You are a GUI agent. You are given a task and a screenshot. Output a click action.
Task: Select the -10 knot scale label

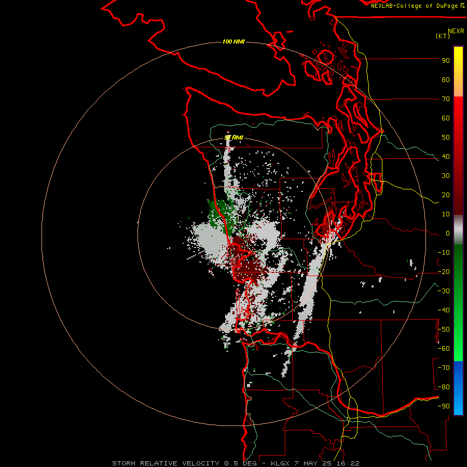pyautogui.click(x=444, y=253)
